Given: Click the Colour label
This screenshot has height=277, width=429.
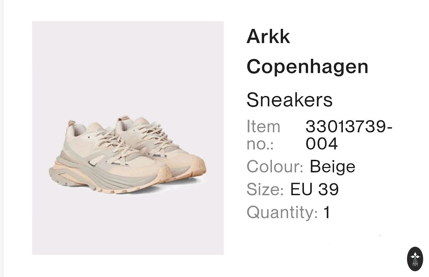Looking at the screenshot, I should pyautogui.click(x=275, y=166).
